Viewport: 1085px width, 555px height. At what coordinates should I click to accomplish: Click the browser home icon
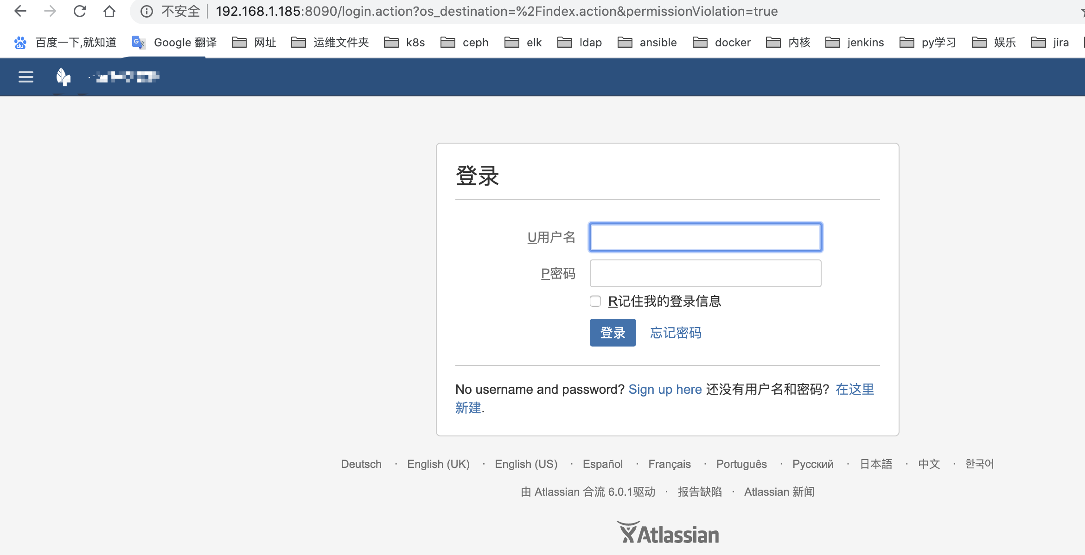click(109, 11)
